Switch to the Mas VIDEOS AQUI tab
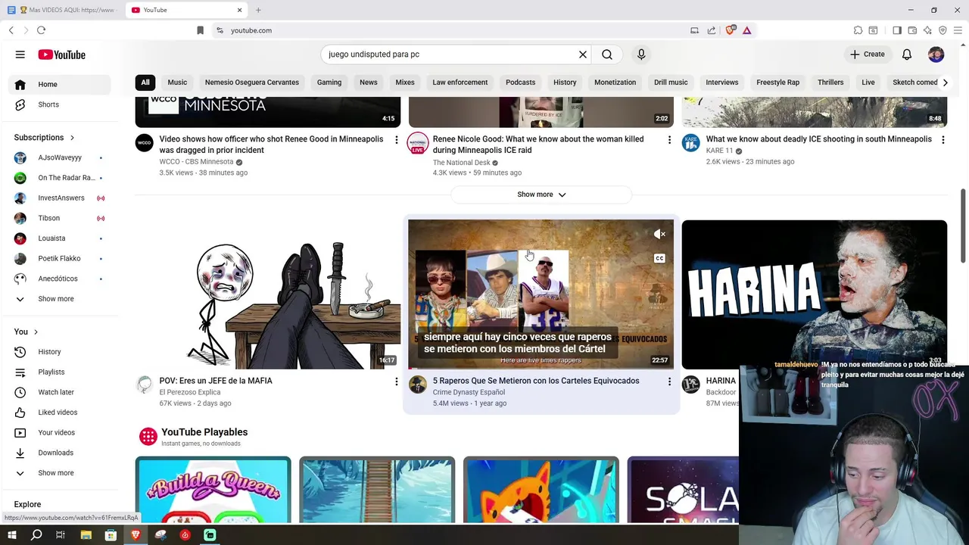The width and height of the screenshot is (969, 545). pyautogui.click(x=62, y=10)
